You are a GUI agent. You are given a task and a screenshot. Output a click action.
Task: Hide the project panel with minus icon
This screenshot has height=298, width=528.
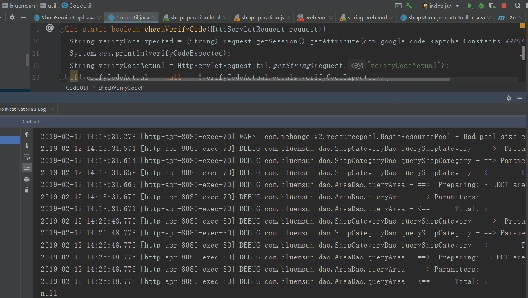tap(23, 17)
